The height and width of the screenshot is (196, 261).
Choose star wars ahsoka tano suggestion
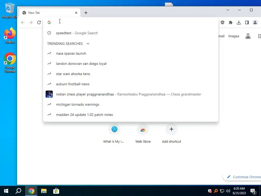[x=131, y=74]
